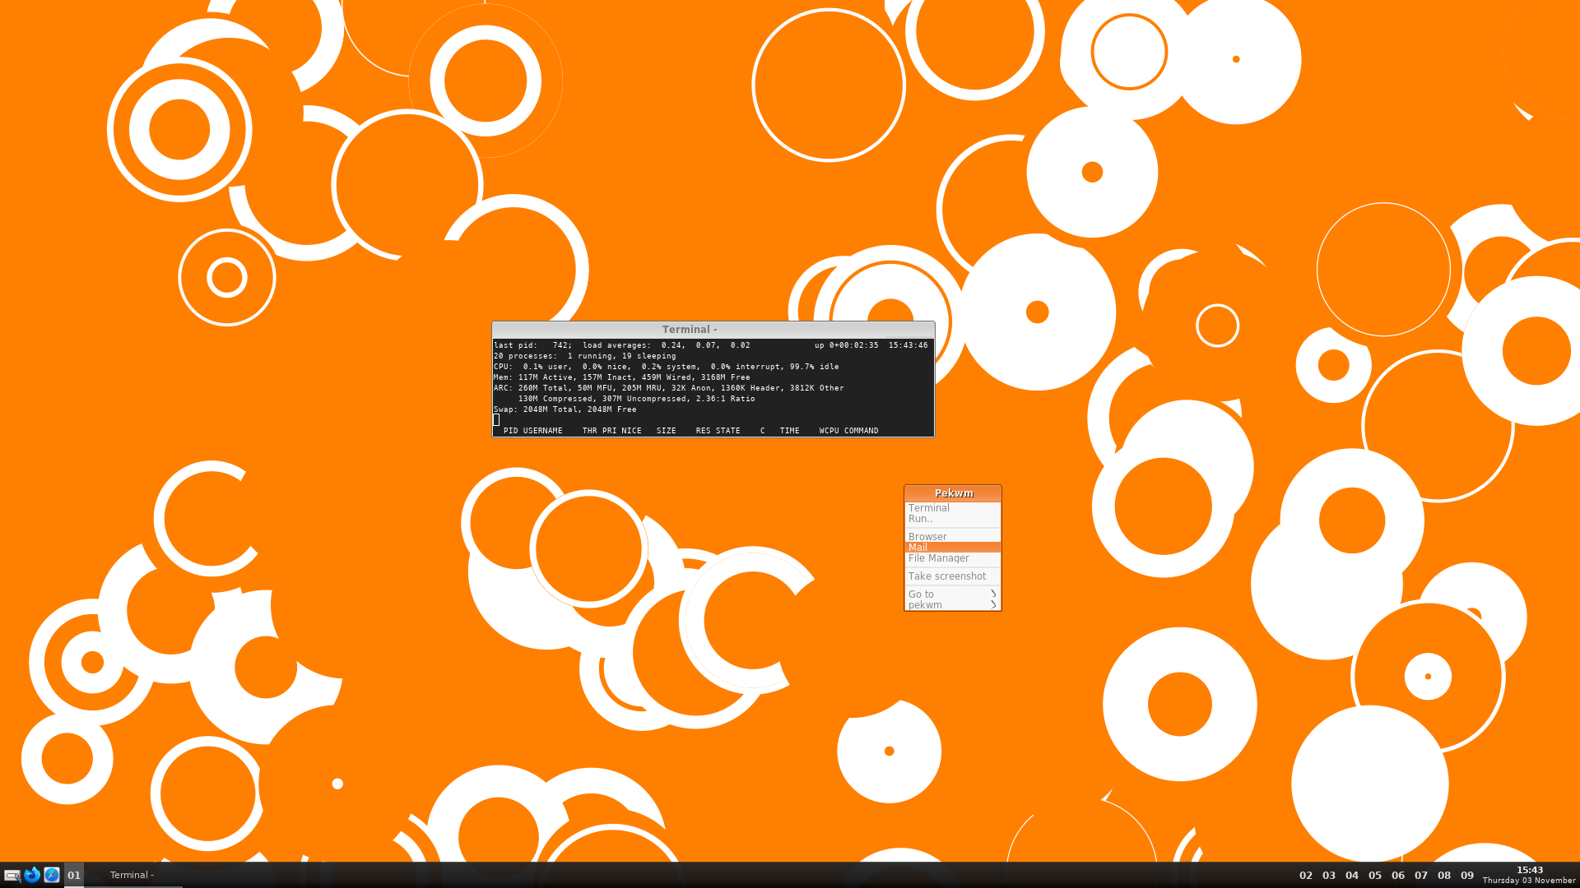
Task: Click the '130M Compressed' line in Terminal
Action: pos(636,399)
